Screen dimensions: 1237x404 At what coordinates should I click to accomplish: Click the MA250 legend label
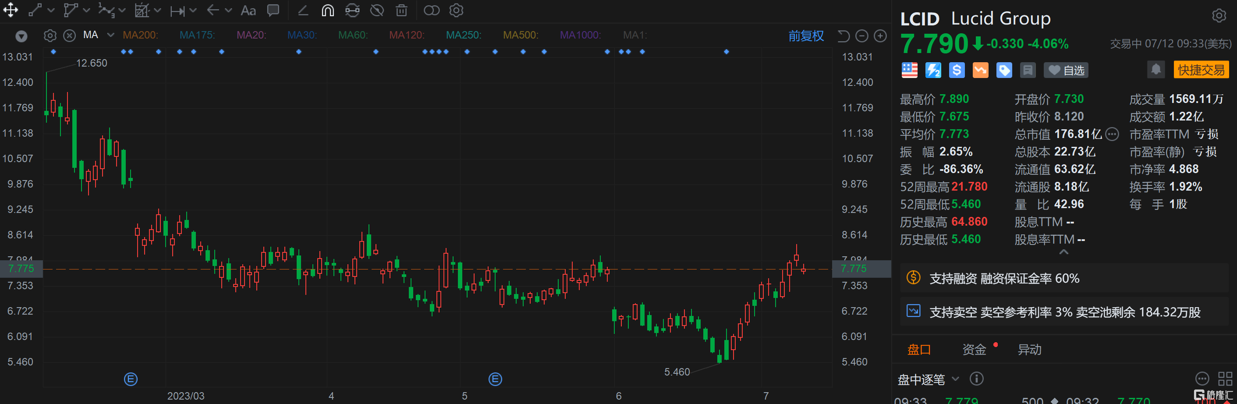[x=464, y=35]
